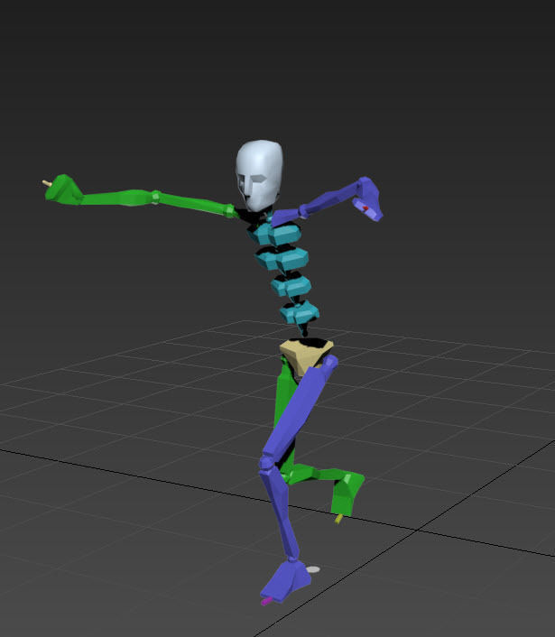Click the red marker on the blue hand
This screenshot has width=555, height=637.
[365, 208]
